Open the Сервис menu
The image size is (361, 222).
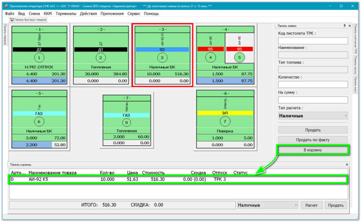click(134, 13)
